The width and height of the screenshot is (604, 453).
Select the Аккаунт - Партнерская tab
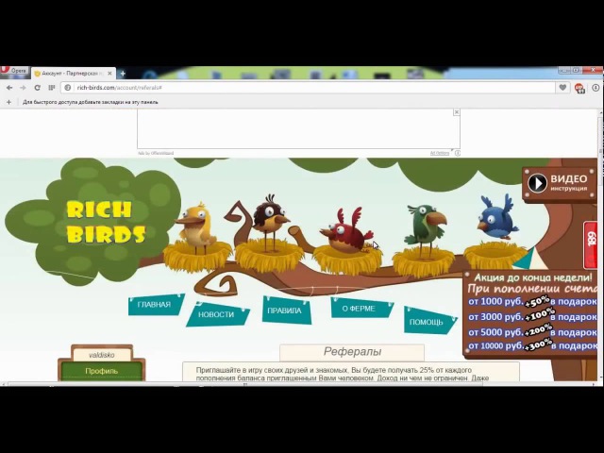74,74
